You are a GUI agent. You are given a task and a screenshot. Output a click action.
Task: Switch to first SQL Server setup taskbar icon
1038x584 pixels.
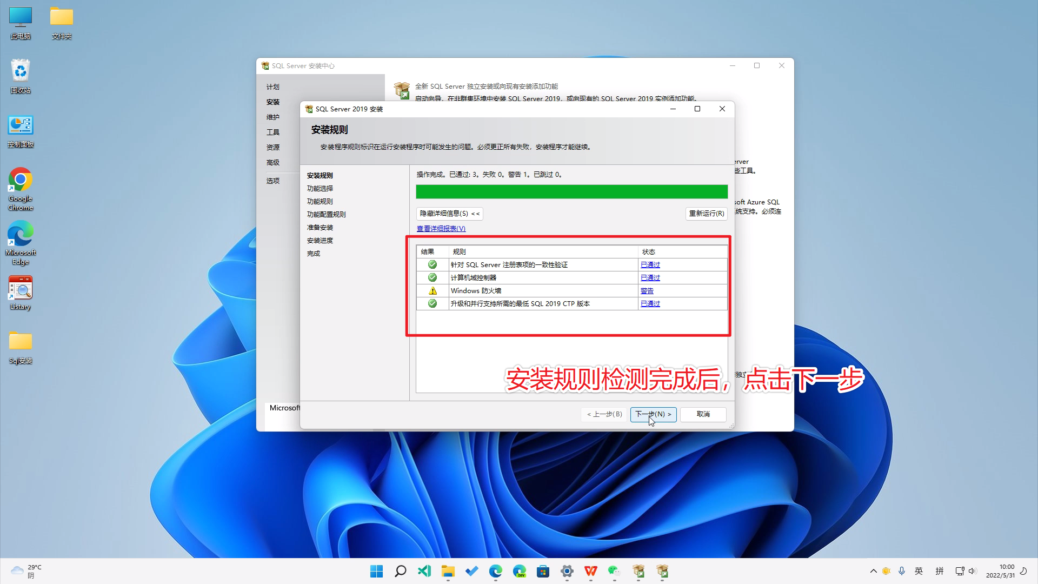(x=638, y=571)
